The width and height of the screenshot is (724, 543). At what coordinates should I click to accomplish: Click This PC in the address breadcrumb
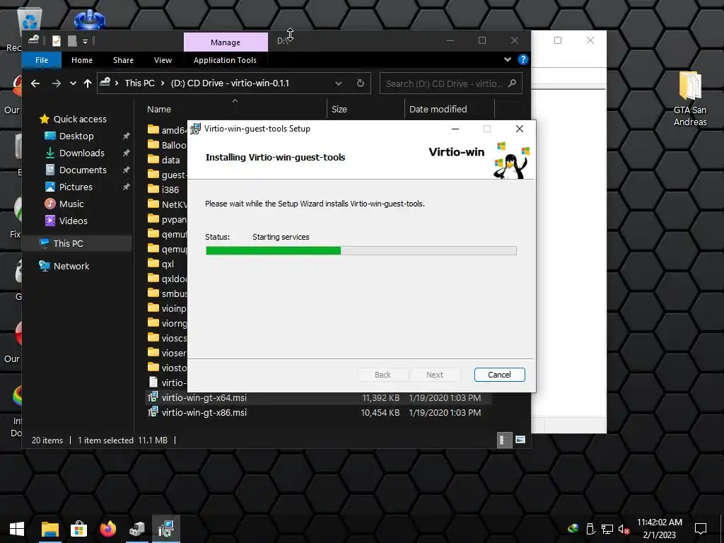(139, 83)
